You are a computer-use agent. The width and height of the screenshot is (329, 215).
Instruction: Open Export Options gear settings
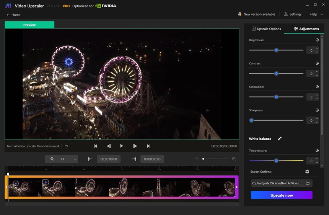pyautogui.click(x=307, y=171)
